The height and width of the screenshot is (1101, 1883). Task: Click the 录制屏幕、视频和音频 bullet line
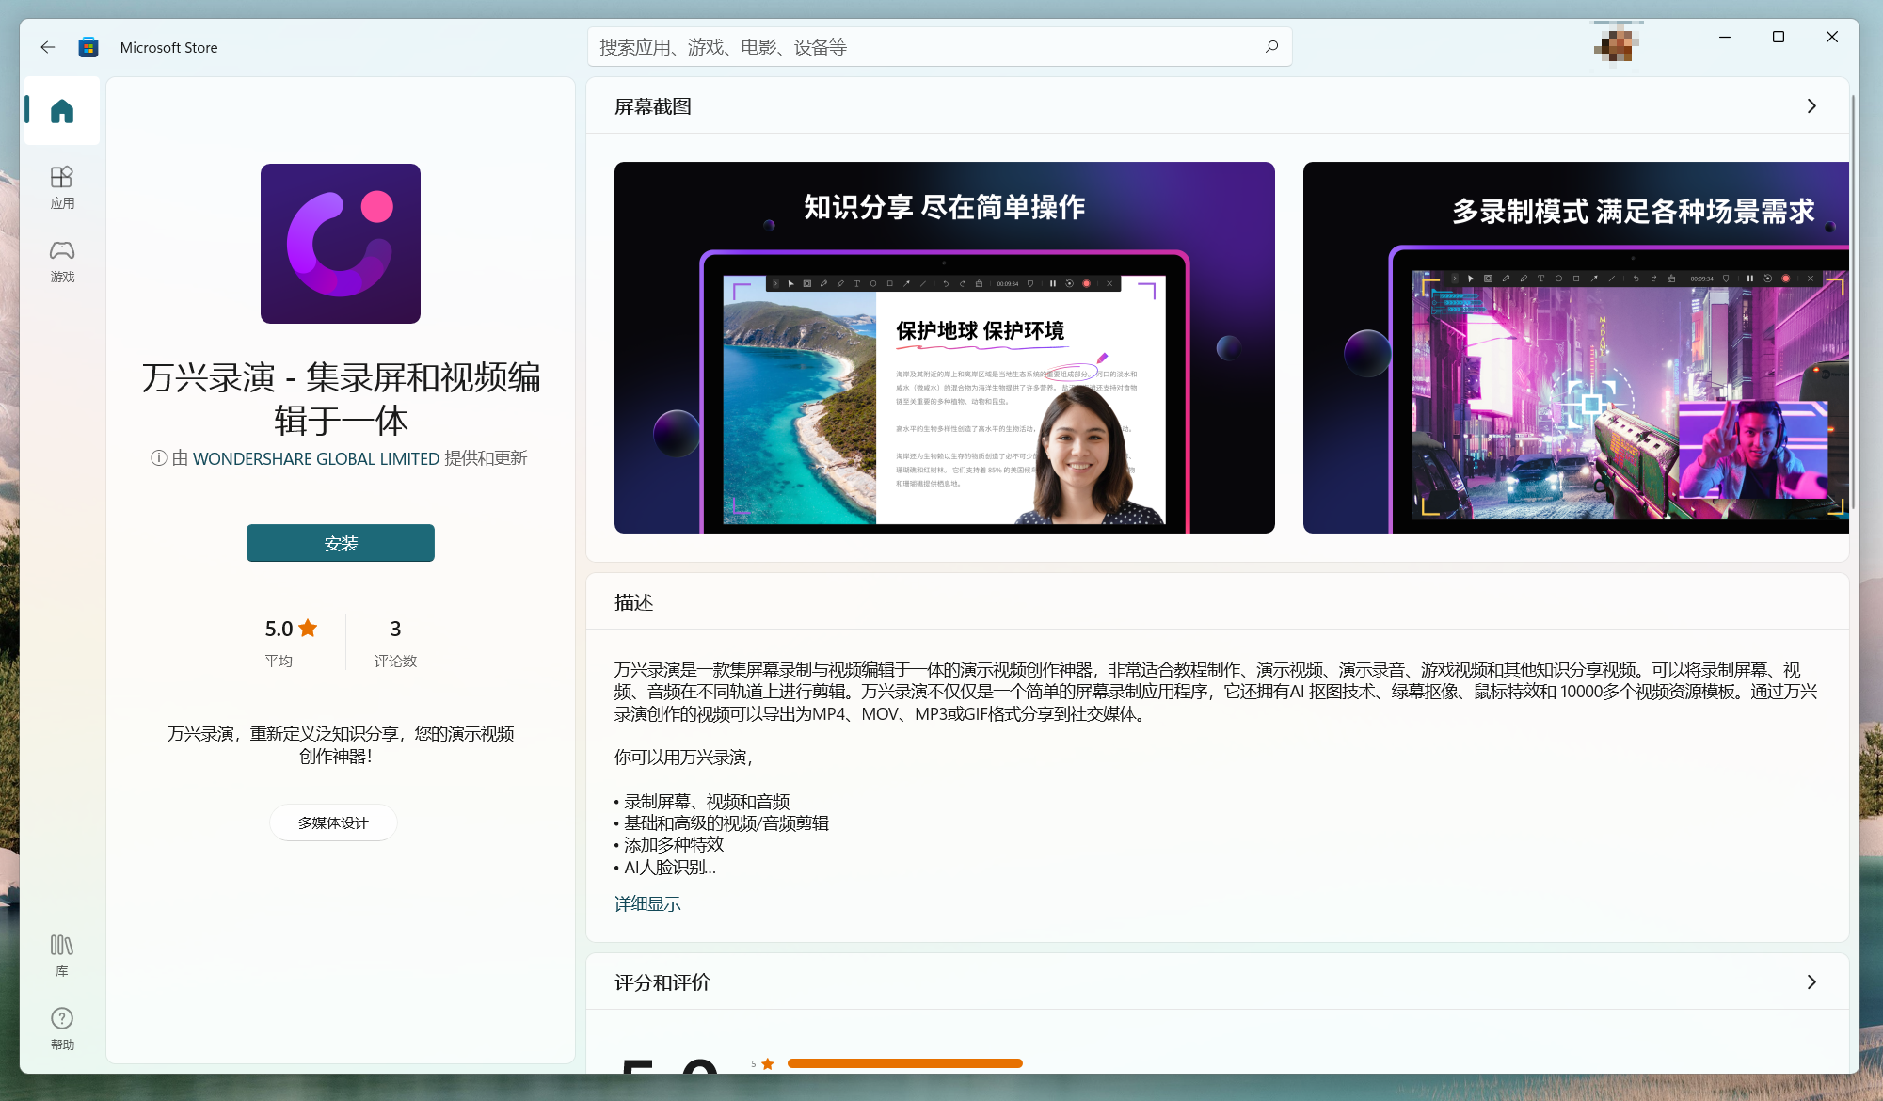(x=702, y=802)
